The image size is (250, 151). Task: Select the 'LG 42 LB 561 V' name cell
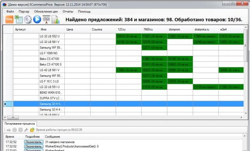[52, 70]
